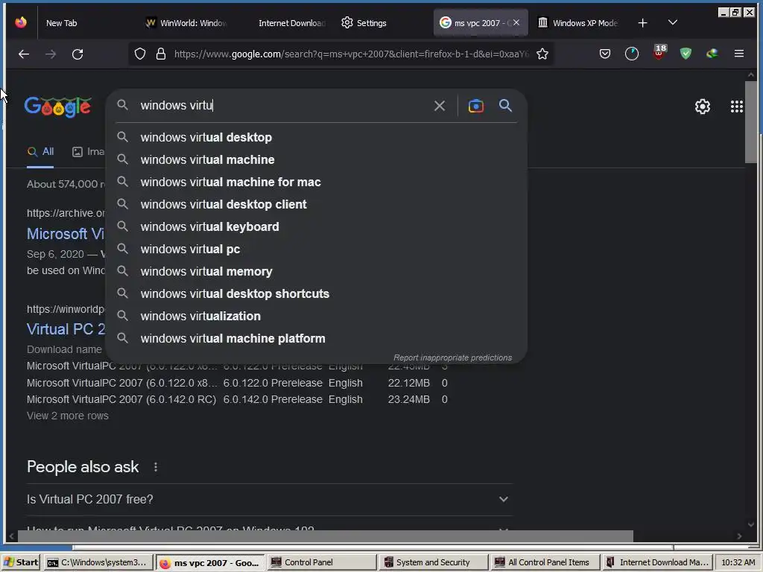The image size is (763, 572).
Task: Switch to the Internet Download tab
Action: tap(291, 23)
